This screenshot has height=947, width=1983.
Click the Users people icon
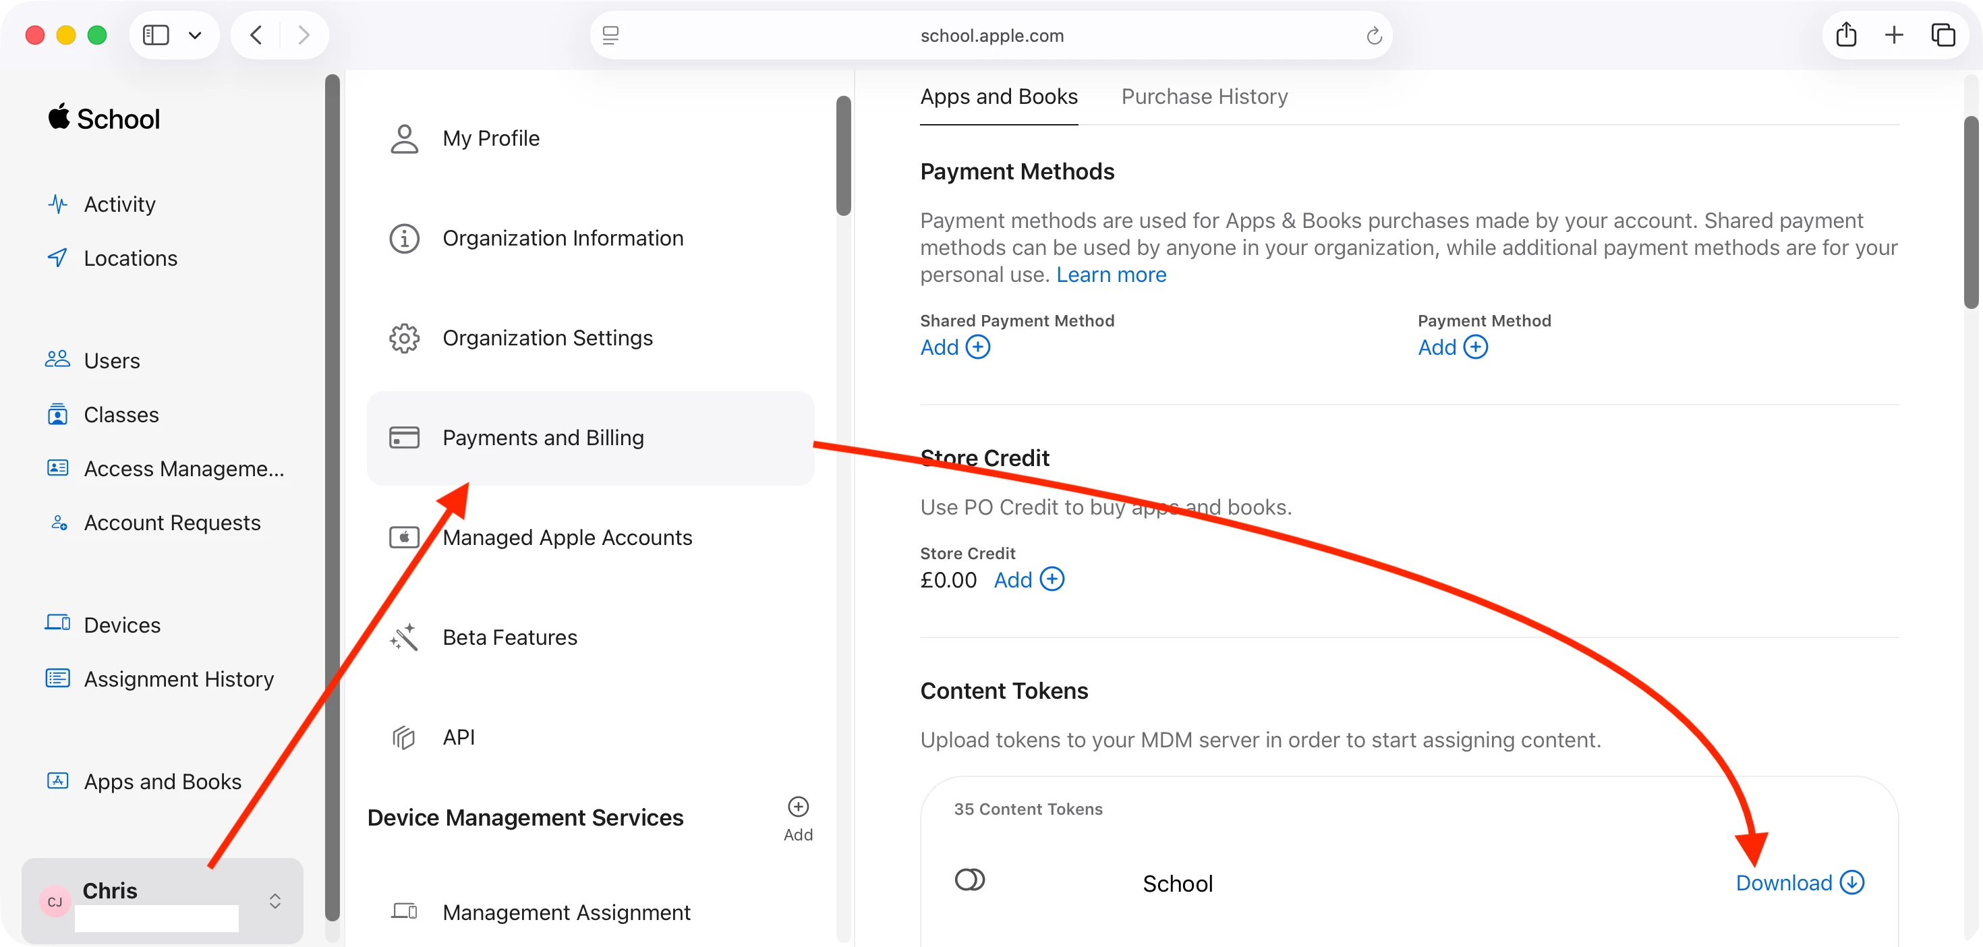[58, 360]
